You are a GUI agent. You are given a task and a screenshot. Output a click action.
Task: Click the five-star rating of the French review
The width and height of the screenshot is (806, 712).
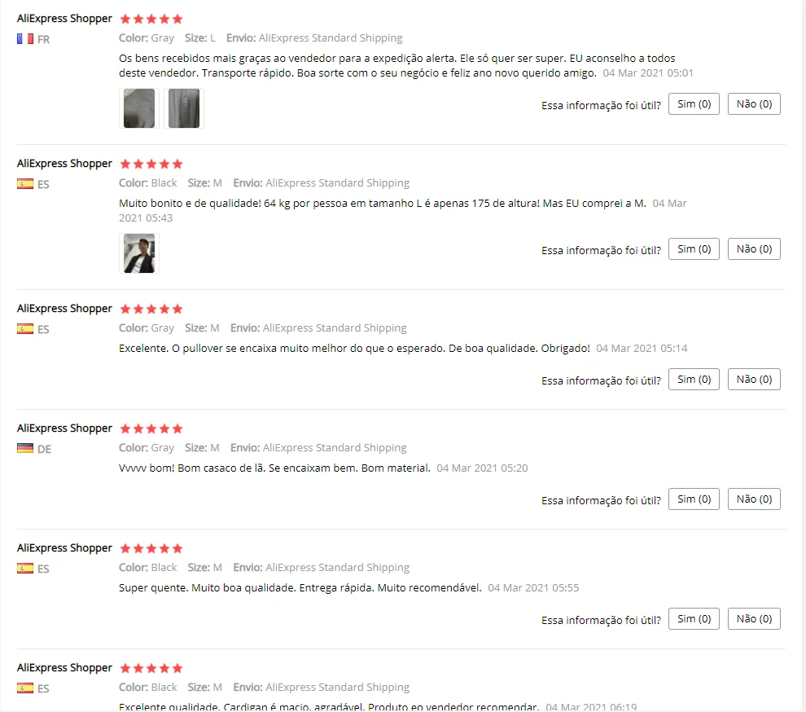pyautogui.click(x=151, y=19)
